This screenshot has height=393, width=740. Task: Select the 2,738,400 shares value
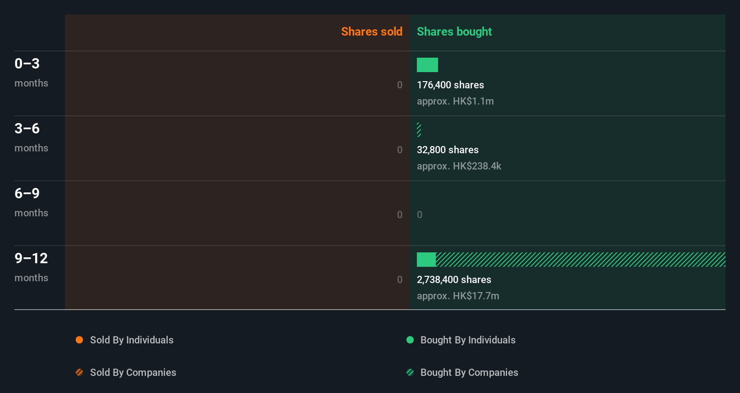pos(454,279)
